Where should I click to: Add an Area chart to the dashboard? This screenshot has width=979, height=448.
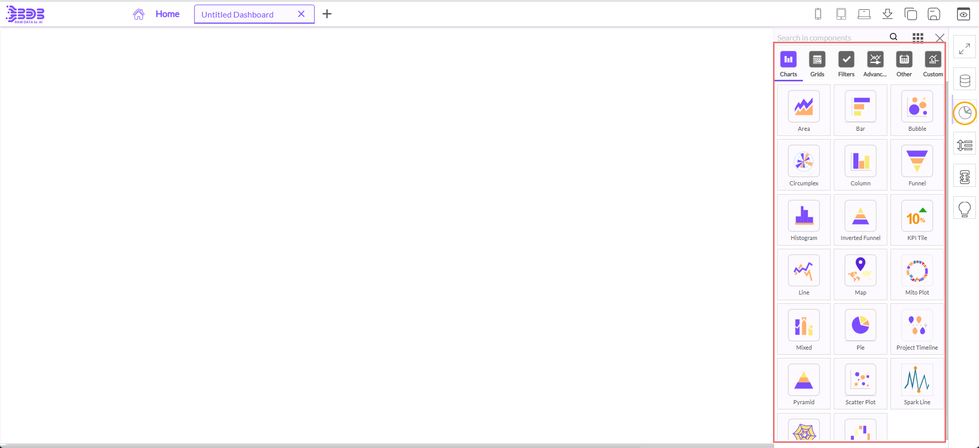803,110
